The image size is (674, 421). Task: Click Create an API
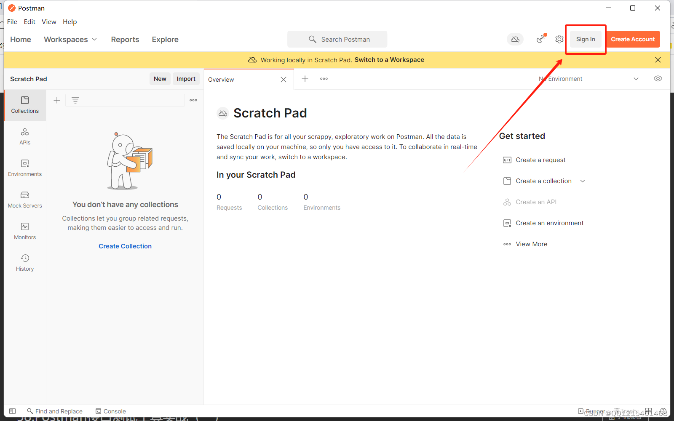click(x=536, y=202)
